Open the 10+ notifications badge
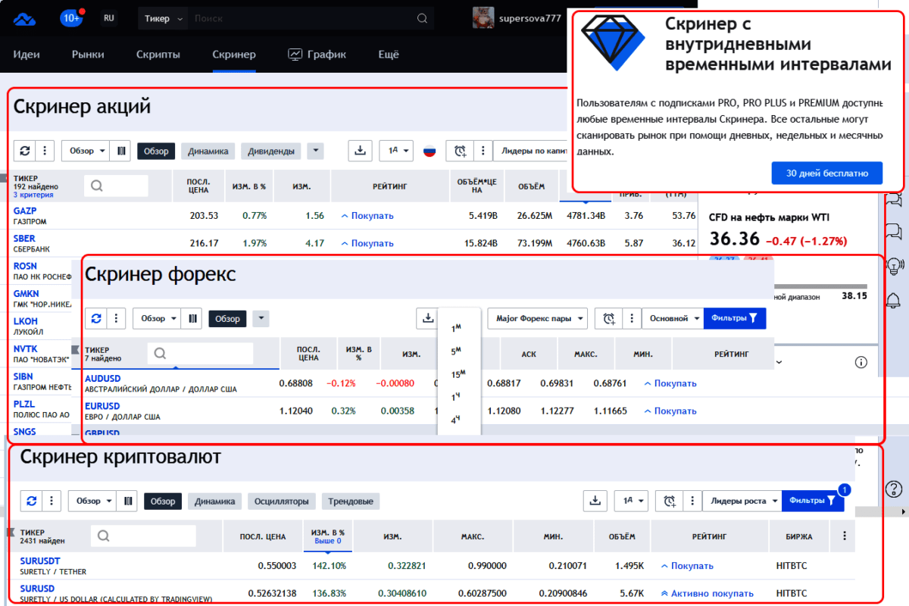 pyautogui.click(x=71, y=18)
